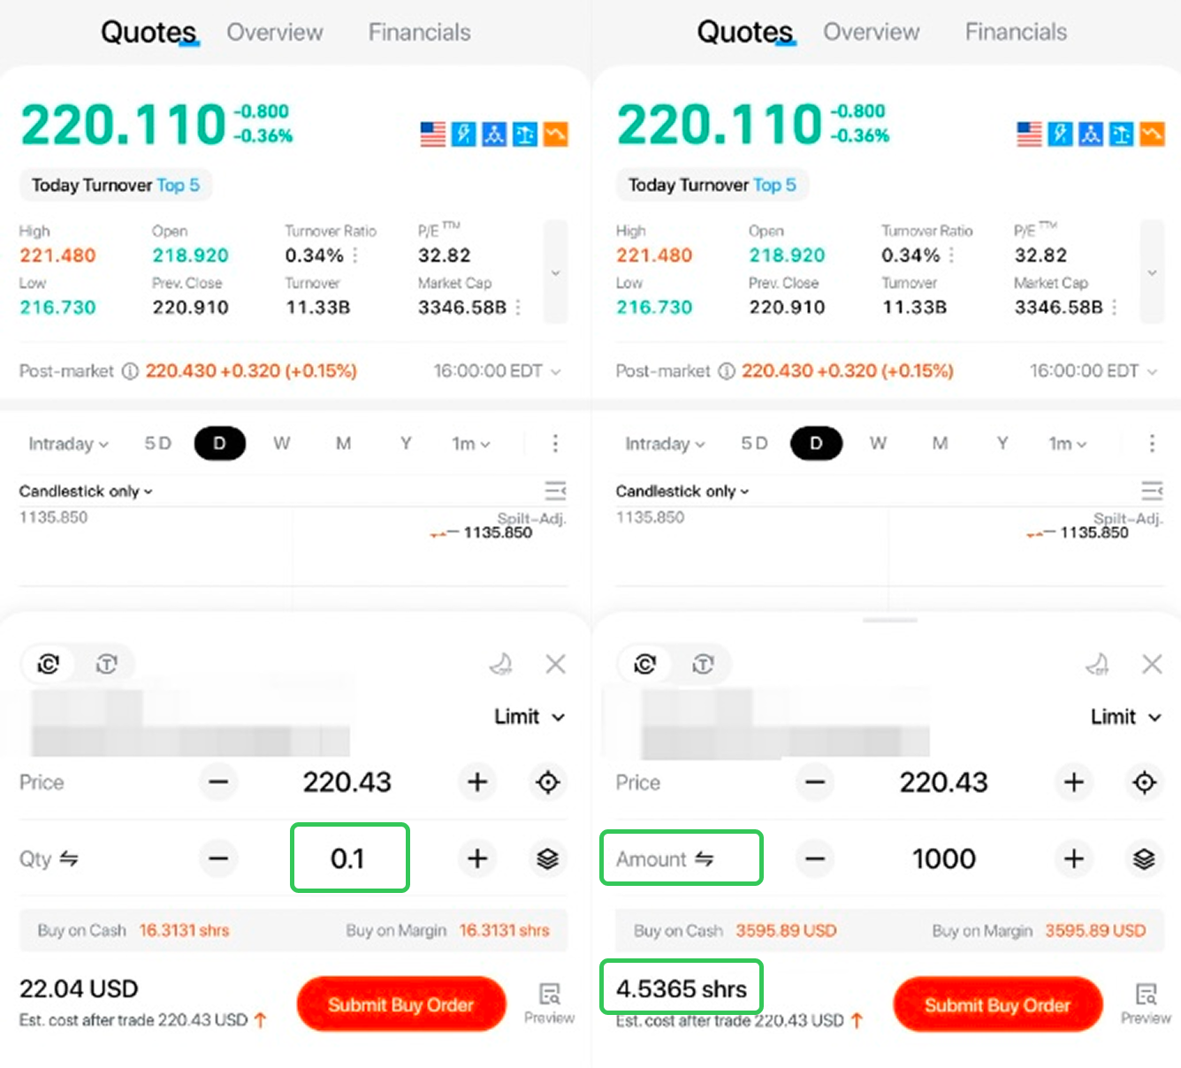Click Post-market info icon in left panel

pos(130,371)
